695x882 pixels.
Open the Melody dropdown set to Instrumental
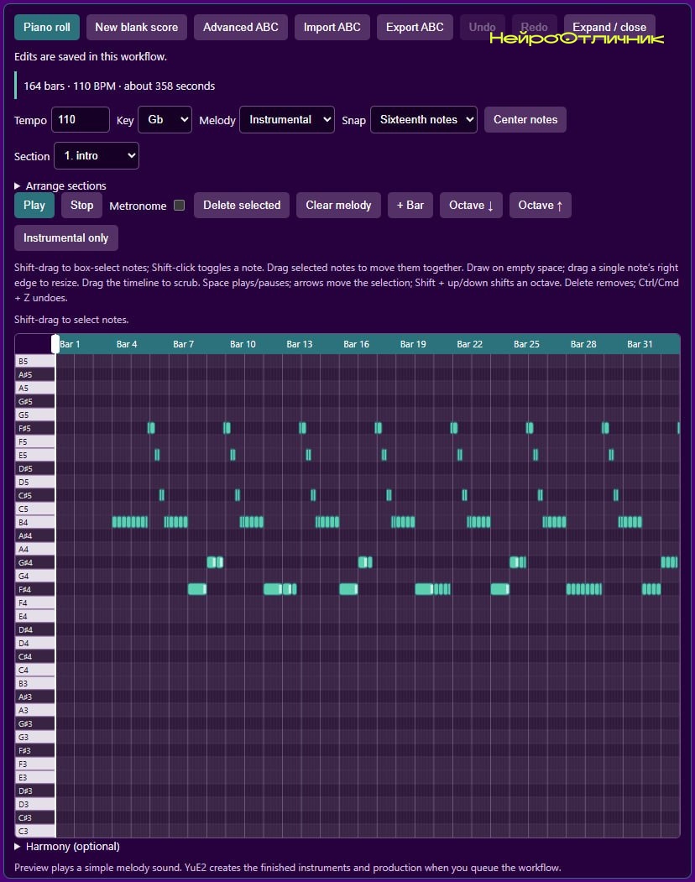tap(287, 120)
